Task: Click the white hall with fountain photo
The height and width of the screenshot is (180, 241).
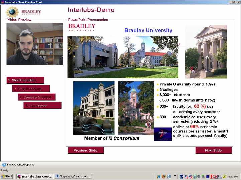Action: pos(94,108)
